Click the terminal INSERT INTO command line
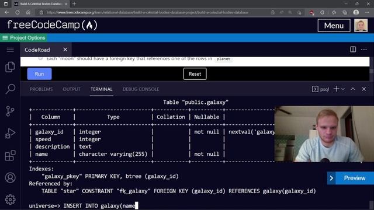Image resolution: width=374 pixels, height=210 pixels. 84,206
